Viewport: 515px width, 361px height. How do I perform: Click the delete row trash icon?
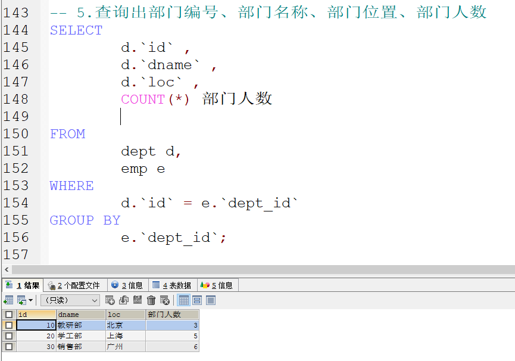tap(150, 300)
